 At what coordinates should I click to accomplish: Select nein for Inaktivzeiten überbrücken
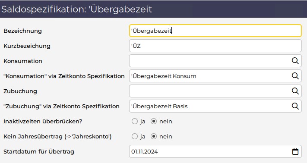pos(154,121)
